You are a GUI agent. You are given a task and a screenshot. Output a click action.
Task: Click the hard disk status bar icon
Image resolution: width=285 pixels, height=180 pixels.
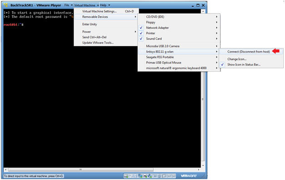coord(126,176)
